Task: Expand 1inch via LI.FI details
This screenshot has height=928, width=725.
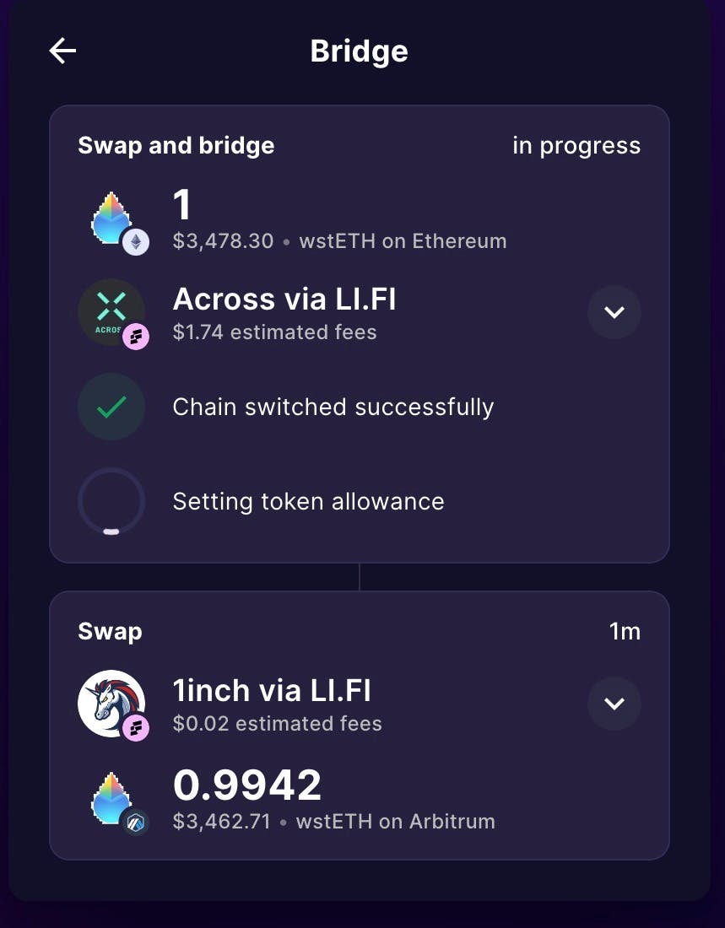Action: coord(614,703)
